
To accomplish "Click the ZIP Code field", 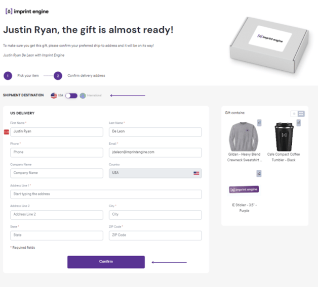I will point(155,235).
